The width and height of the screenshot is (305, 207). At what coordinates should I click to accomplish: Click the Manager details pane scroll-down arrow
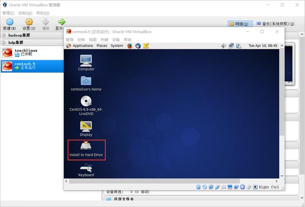pyautogui.click(x=302, y=197)
